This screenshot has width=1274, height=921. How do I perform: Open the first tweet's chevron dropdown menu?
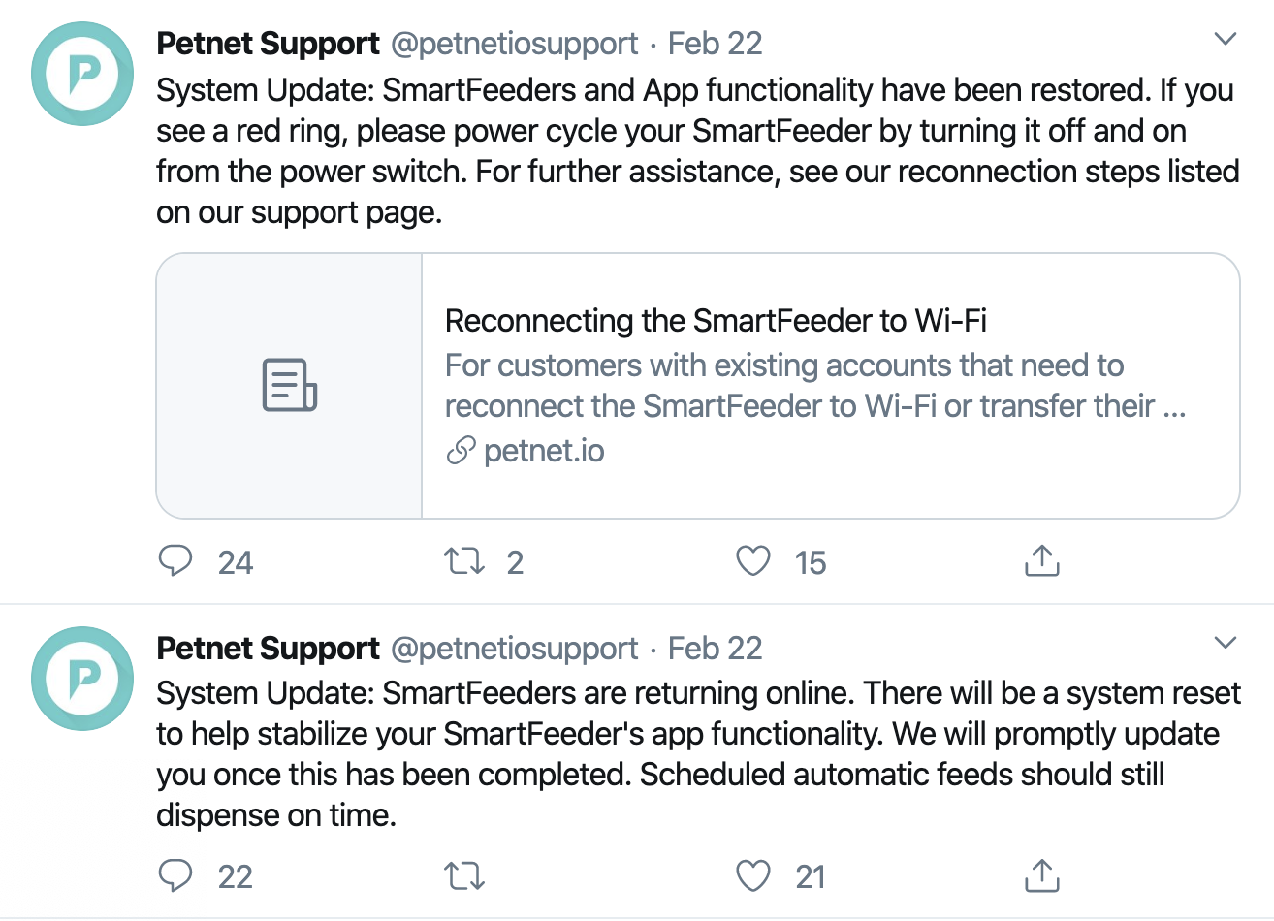pos(1226,39)
